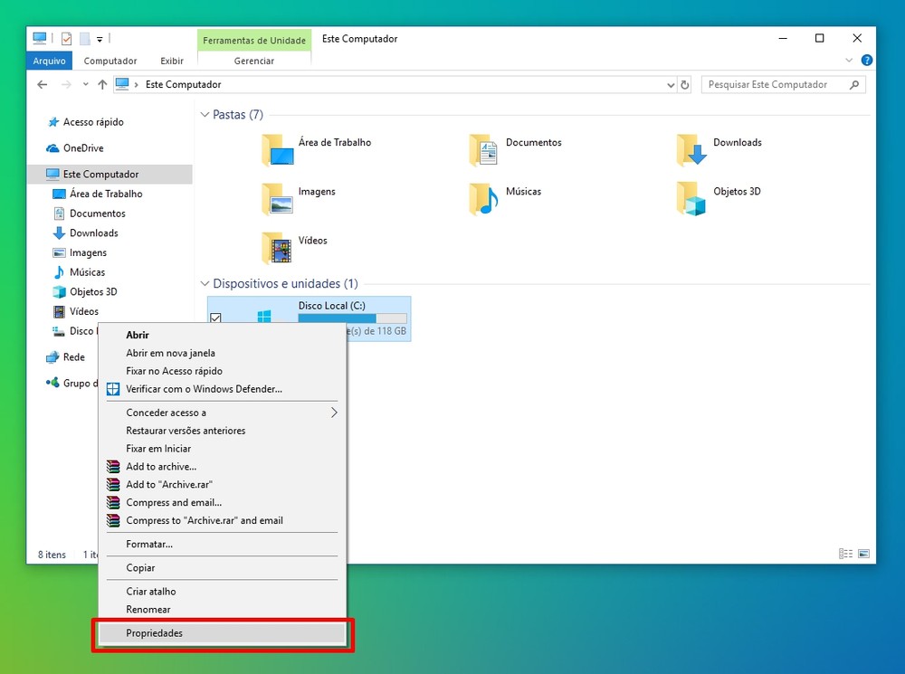The height and width of the screenshot is (674, 905).
Task: Open the Gerenciar ribbon tab
Action: pos(254,61)
